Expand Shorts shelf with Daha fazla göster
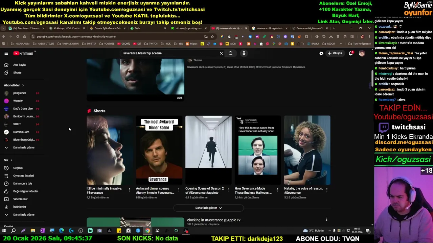This screenshot has height=243, width=433. (208, 208)
